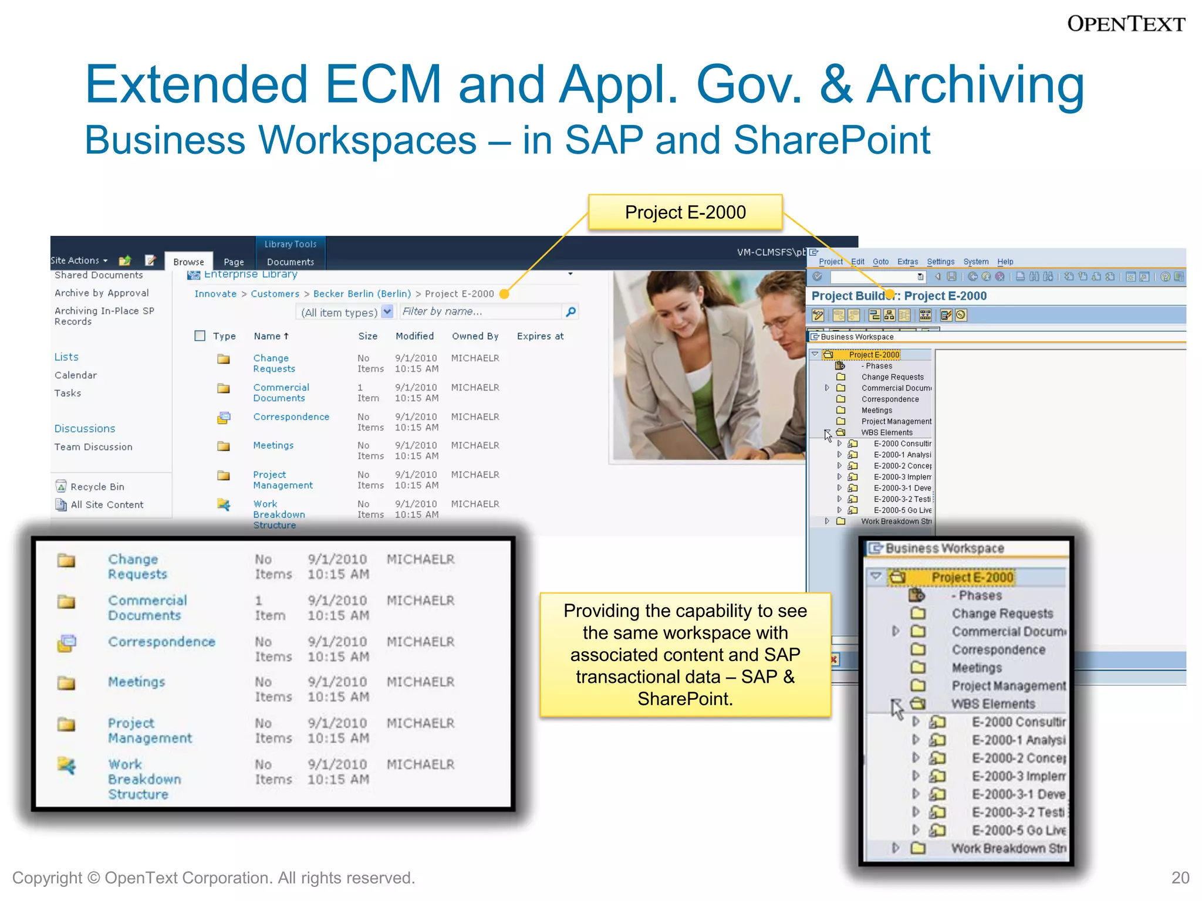Click the SAP Save diskette icon
The width and height of the screenshot is (1202, 901).
pyautogui.click(x=951, y=277)
